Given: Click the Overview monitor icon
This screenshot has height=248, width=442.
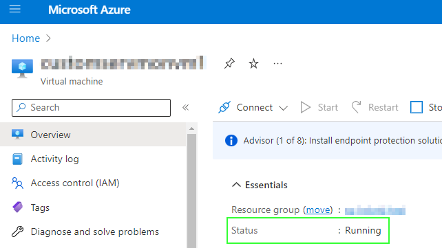Looking at the screenshot, I should 17,134.
